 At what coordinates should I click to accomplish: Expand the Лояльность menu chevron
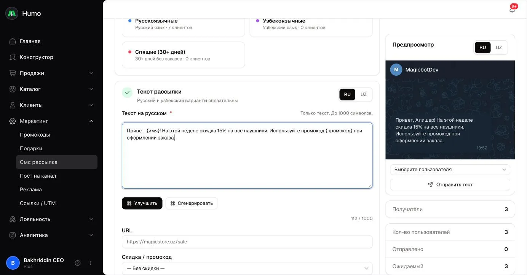tap(91, 219)
